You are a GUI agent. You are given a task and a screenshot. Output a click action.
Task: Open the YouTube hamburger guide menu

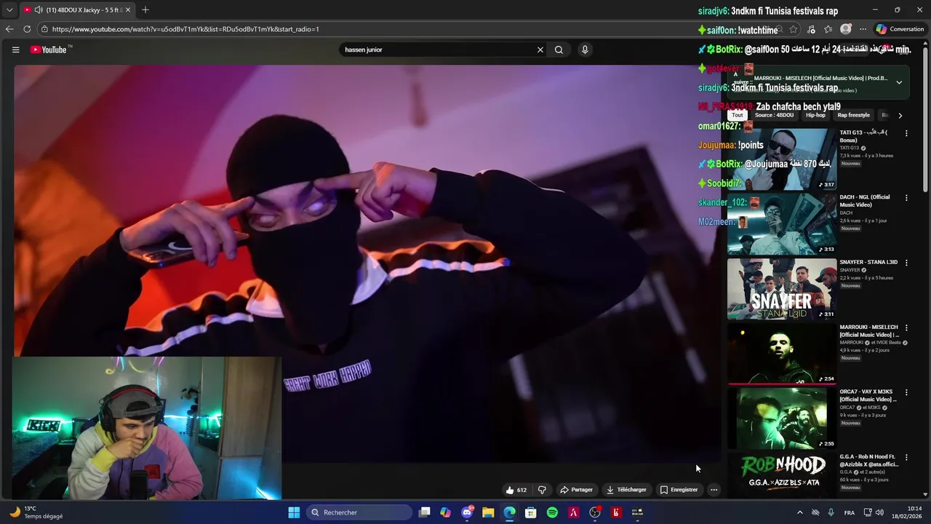[x=15, y=49]
